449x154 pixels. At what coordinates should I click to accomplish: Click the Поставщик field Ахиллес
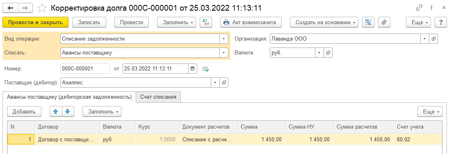[136, 83]
